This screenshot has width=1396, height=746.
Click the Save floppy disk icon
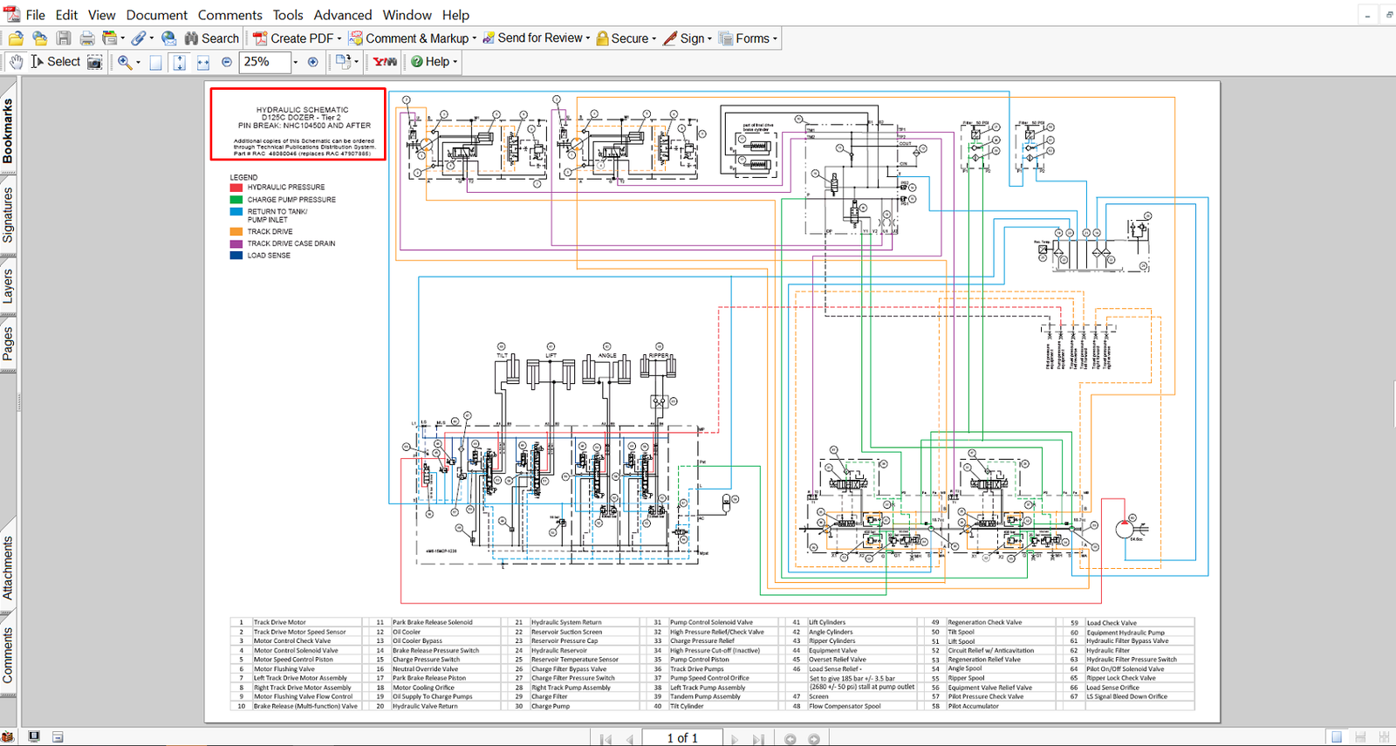coord(64,38)
